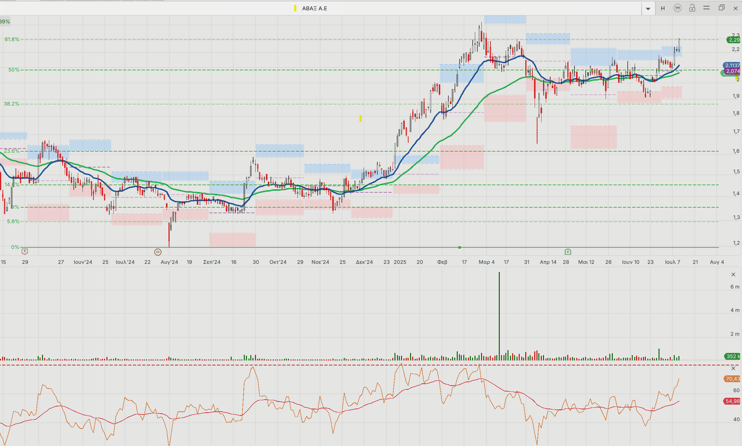Screen dimensions: 742x446
Task: Toggle the chart link lock icon
Action: pos(692,8)
